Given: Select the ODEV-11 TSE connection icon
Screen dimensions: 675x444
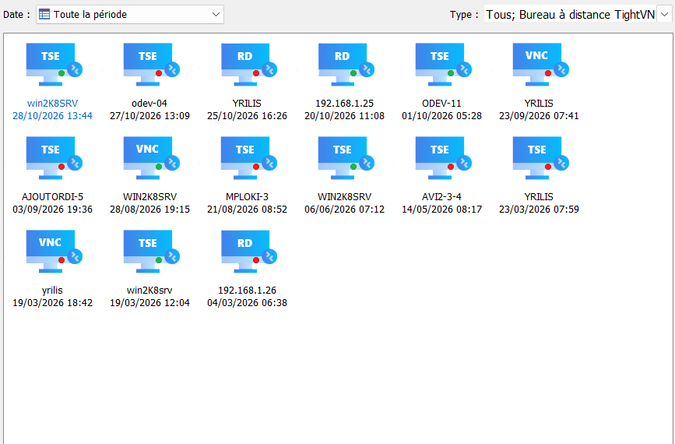Looking at the screenshot, I should coord(443,65).
